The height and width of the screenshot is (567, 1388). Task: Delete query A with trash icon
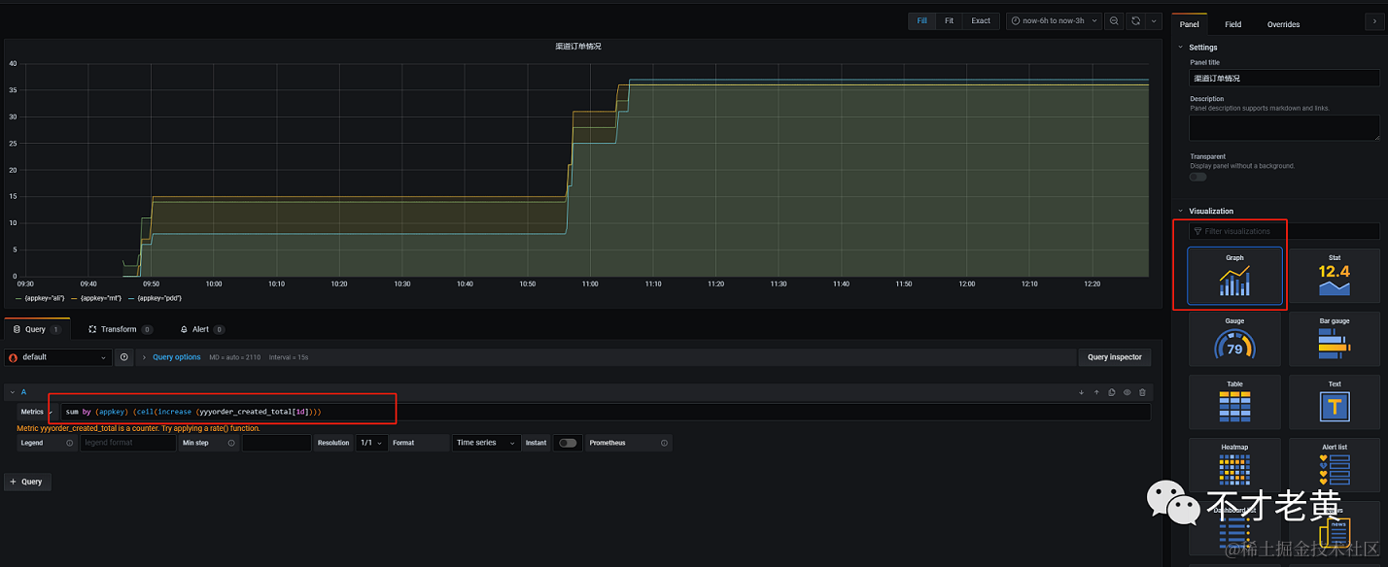tap(1142, 392)
